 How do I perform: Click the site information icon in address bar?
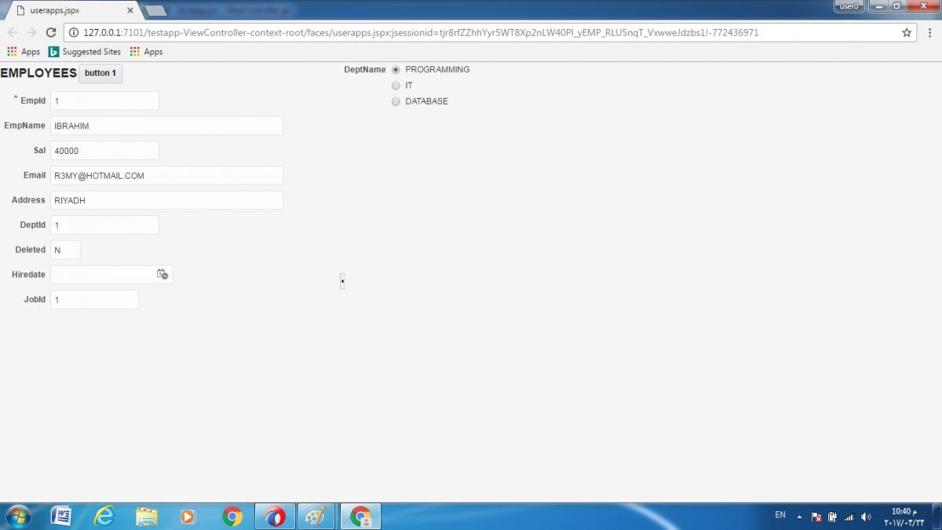click(74, 33)
